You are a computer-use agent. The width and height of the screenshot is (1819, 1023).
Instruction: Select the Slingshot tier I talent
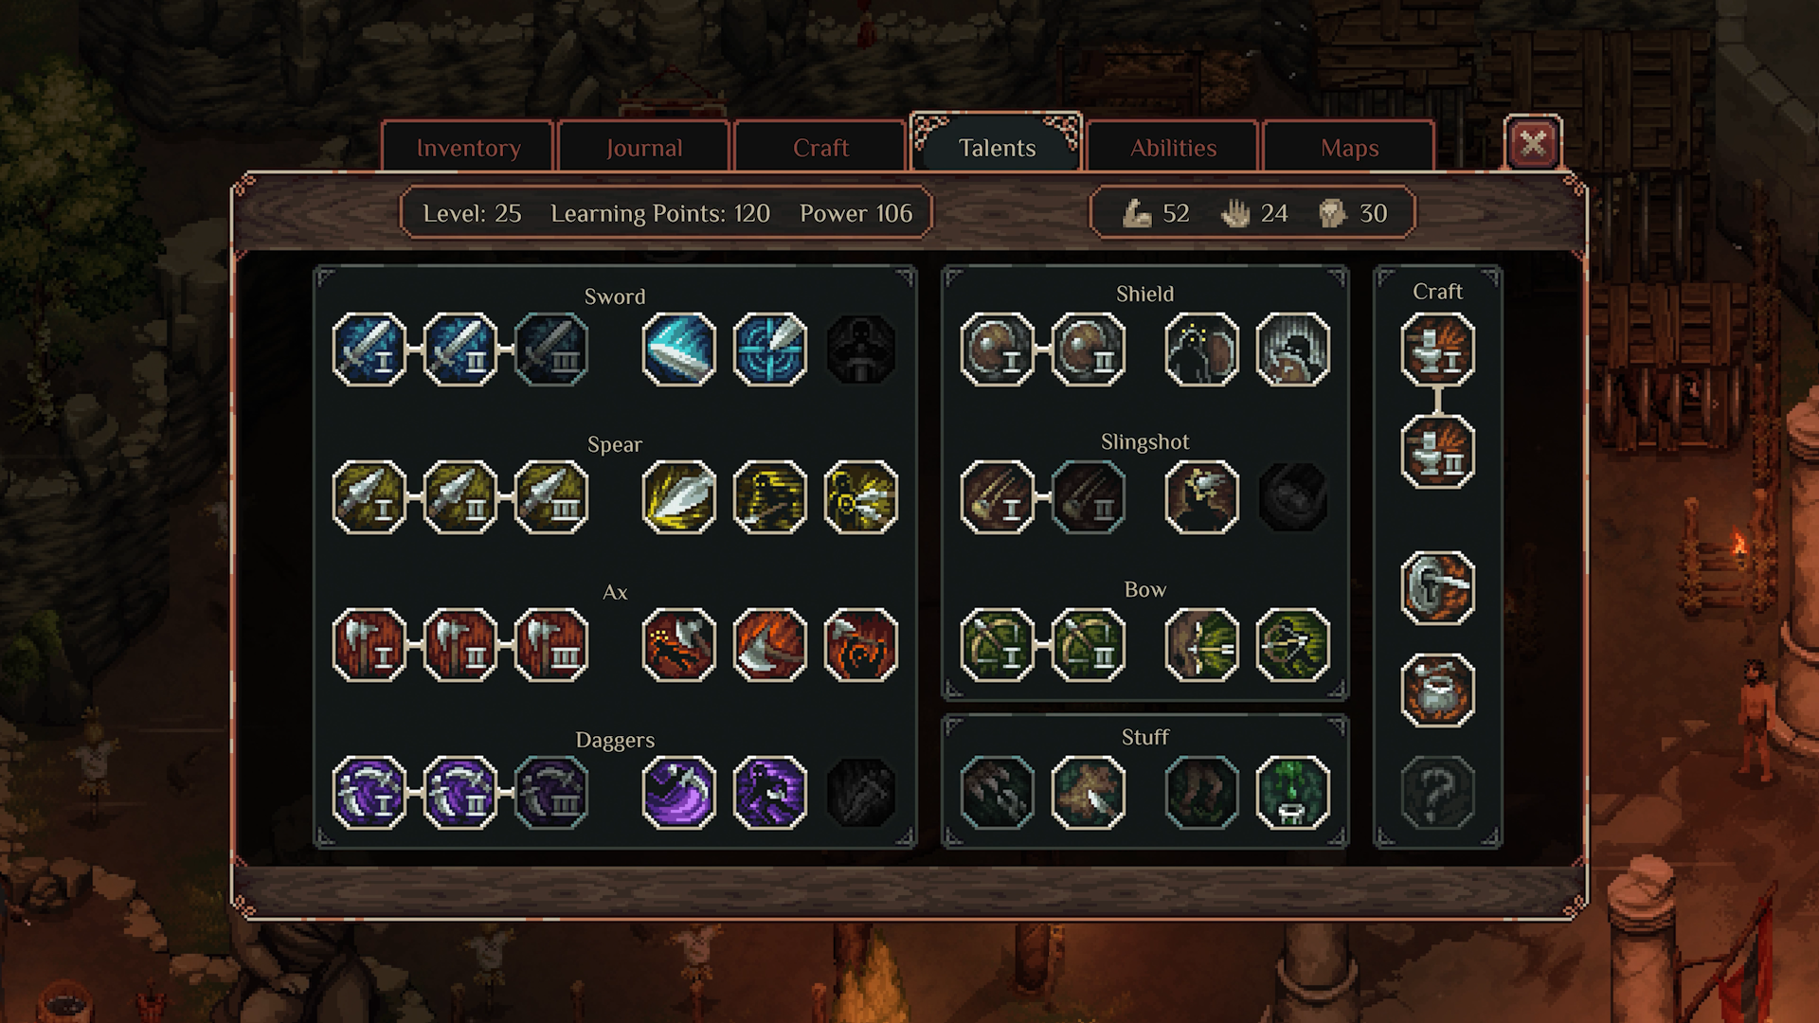(998, 497)
